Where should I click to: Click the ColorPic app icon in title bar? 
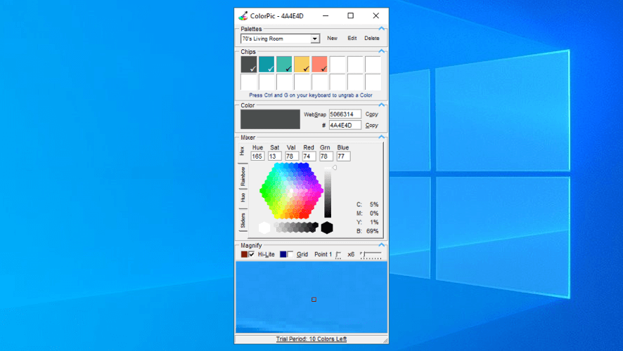pos(243,16)
